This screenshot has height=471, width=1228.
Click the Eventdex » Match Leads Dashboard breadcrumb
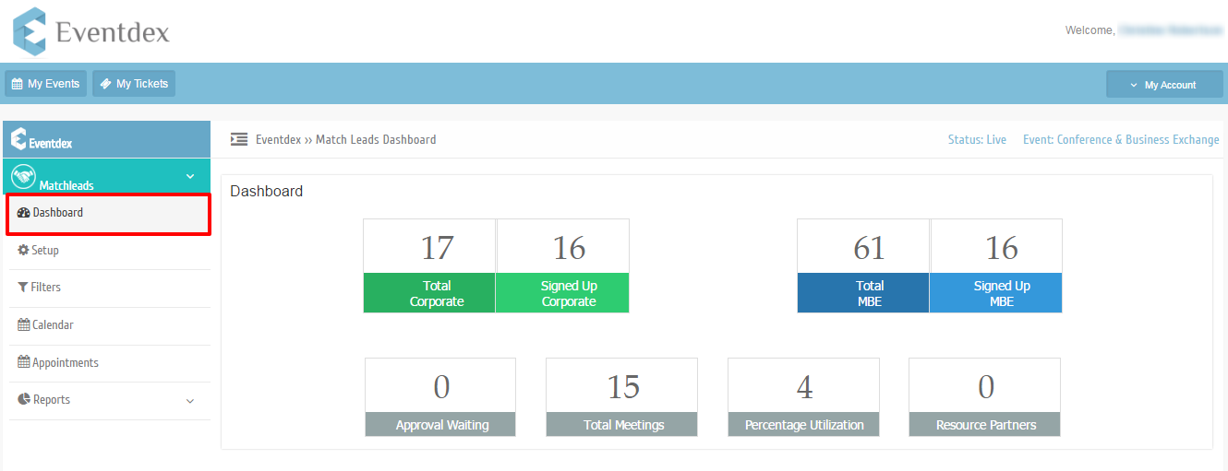click(346, 140)
